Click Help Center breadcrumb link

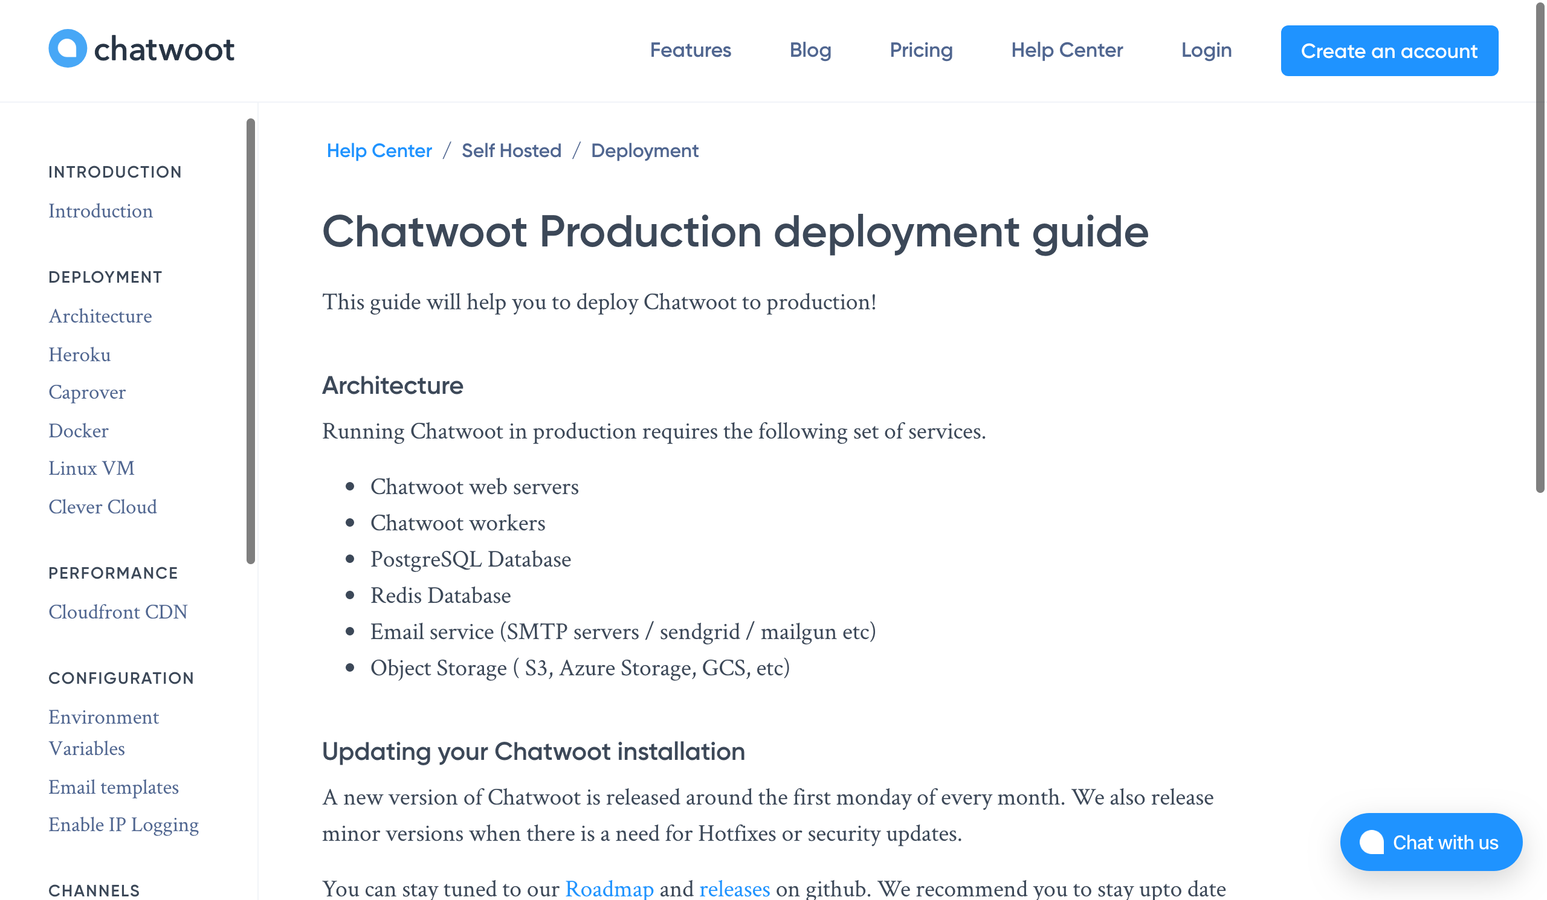click(x=379, y=151)
